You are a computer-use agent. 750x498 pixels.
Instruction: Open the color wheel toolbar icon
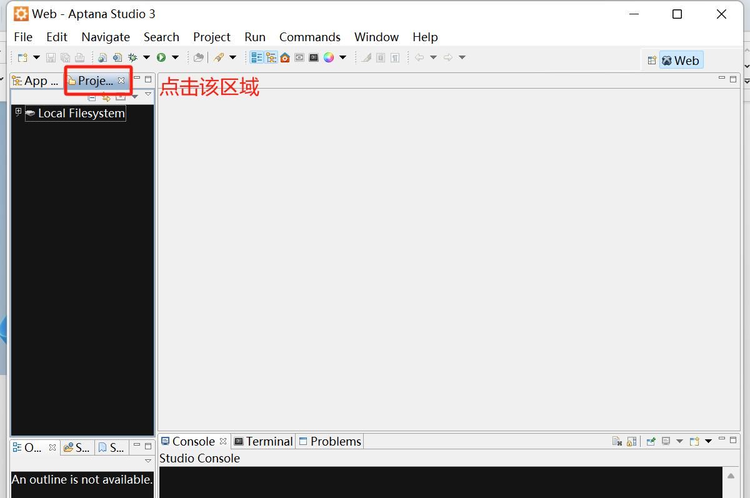click(x=329, y=57)
